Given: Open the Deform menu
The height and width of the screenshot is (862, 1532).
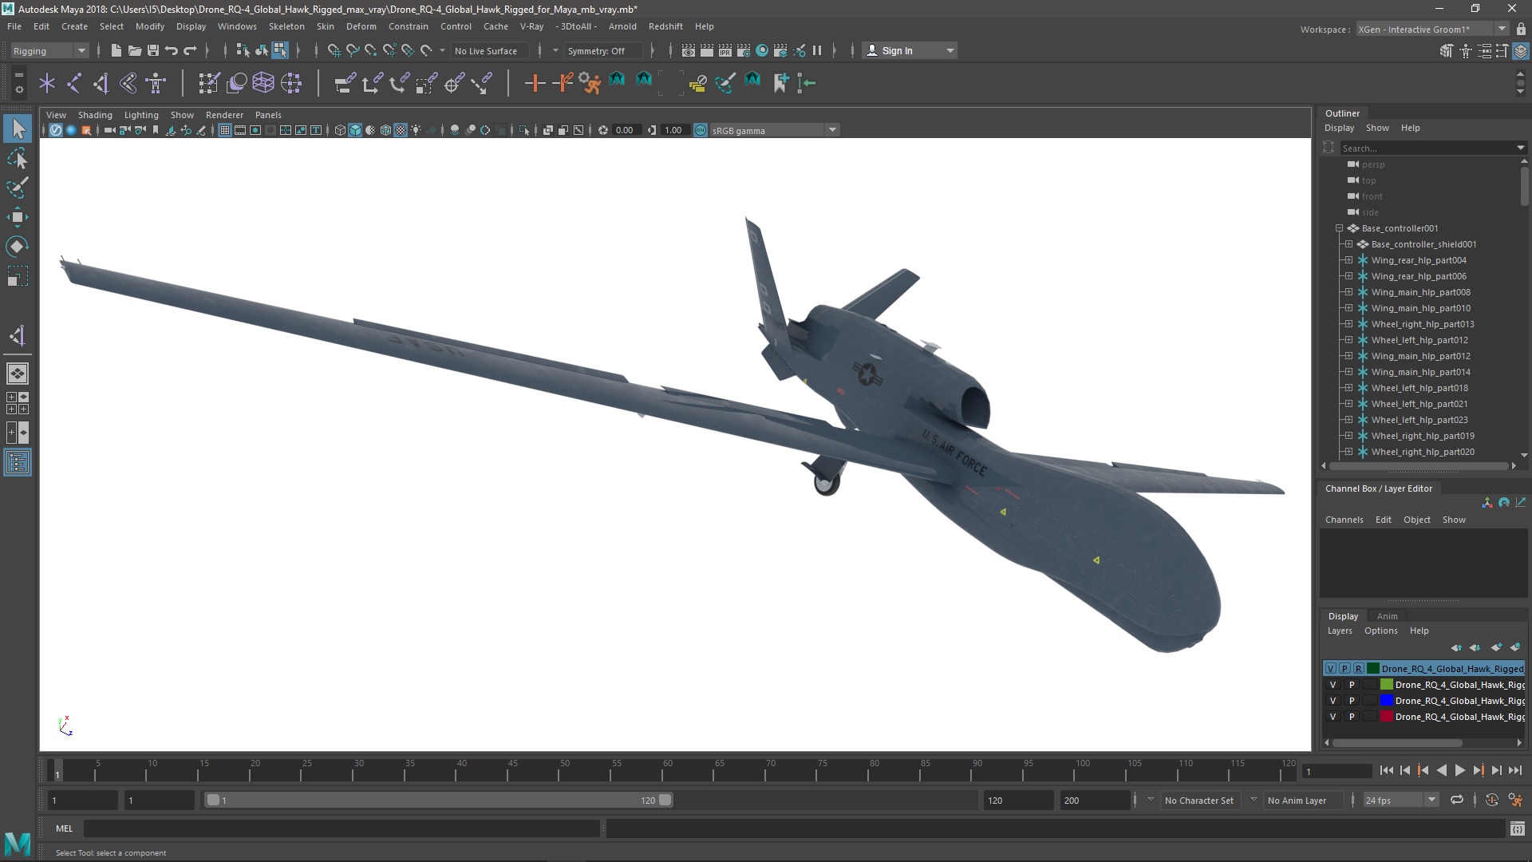Looking at the screenshot, I should (361, 26).
